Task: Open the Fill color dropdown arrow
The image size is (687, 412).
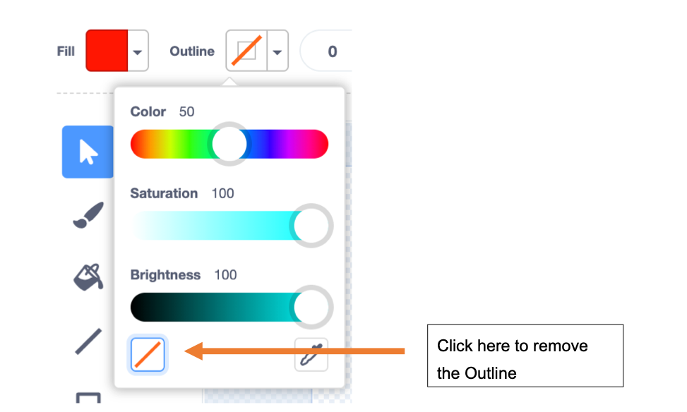Action: tap(138, 52)
